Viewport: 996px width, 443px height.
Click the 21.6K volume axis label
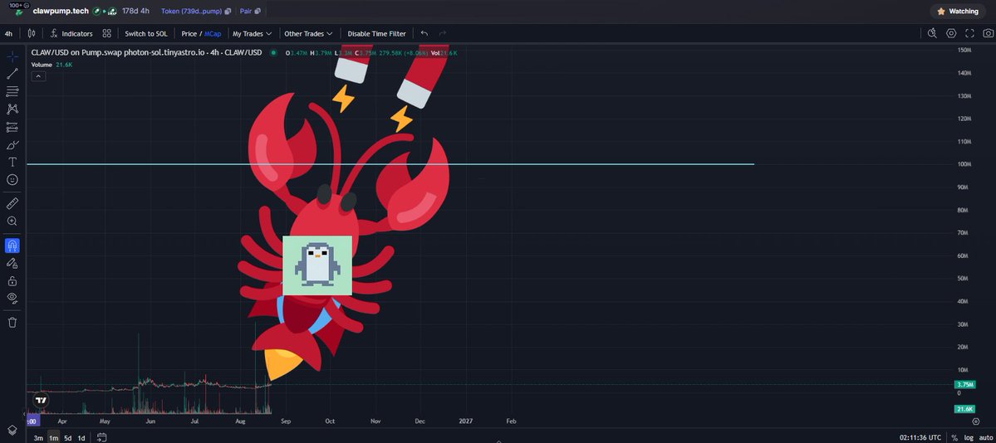coord(964,409)
